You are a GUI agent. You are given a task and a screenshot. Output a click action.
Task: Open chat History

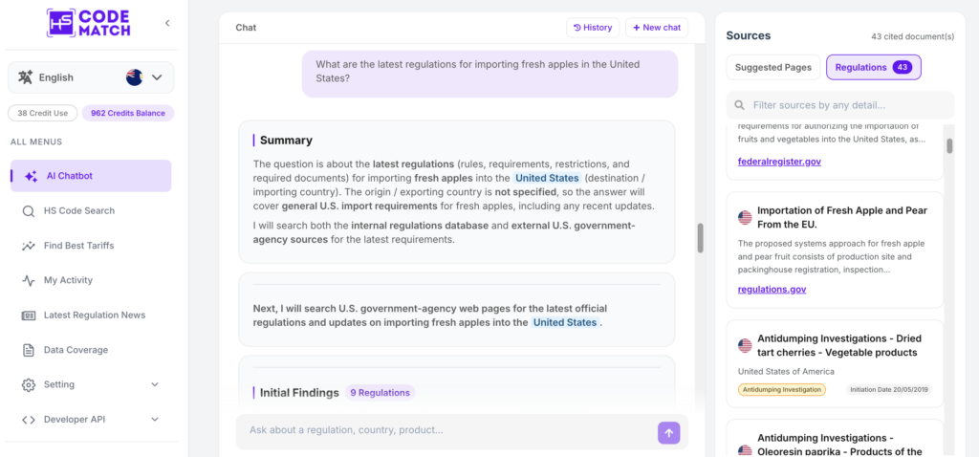point(593,28)
